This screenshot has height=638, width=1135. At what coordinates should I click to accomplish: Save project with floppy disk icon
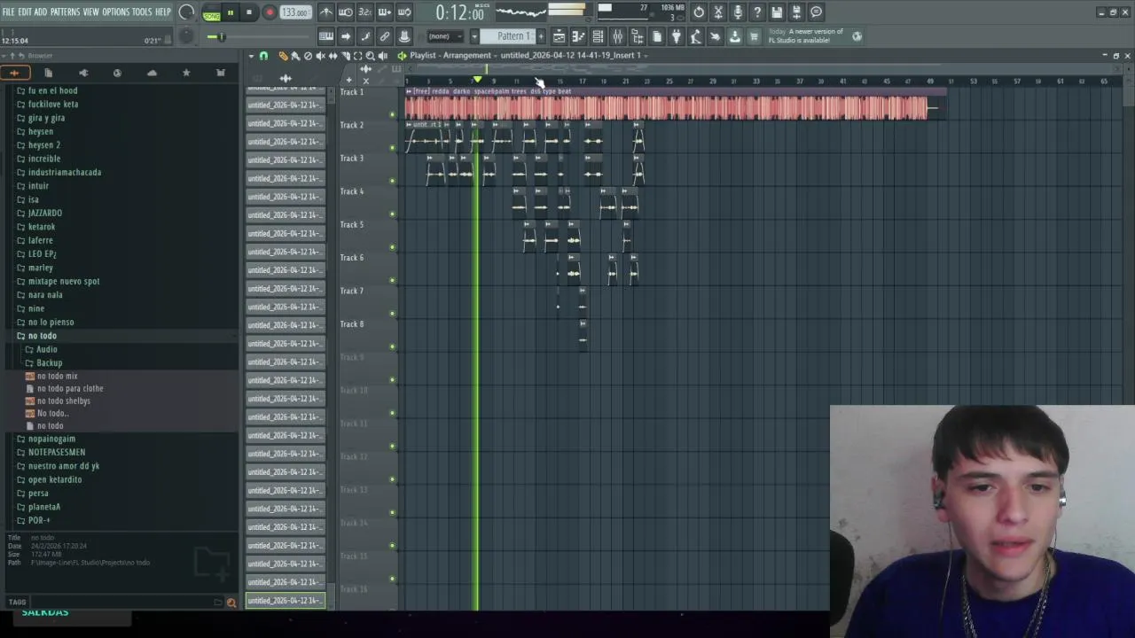click(777, 12)
